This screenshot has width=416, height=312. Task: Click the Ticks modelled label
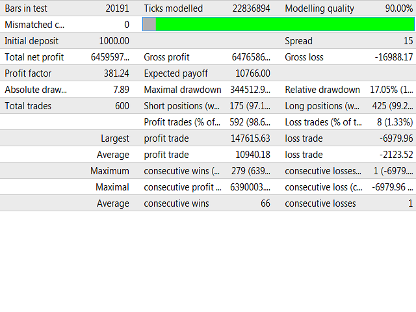point(174,8)
